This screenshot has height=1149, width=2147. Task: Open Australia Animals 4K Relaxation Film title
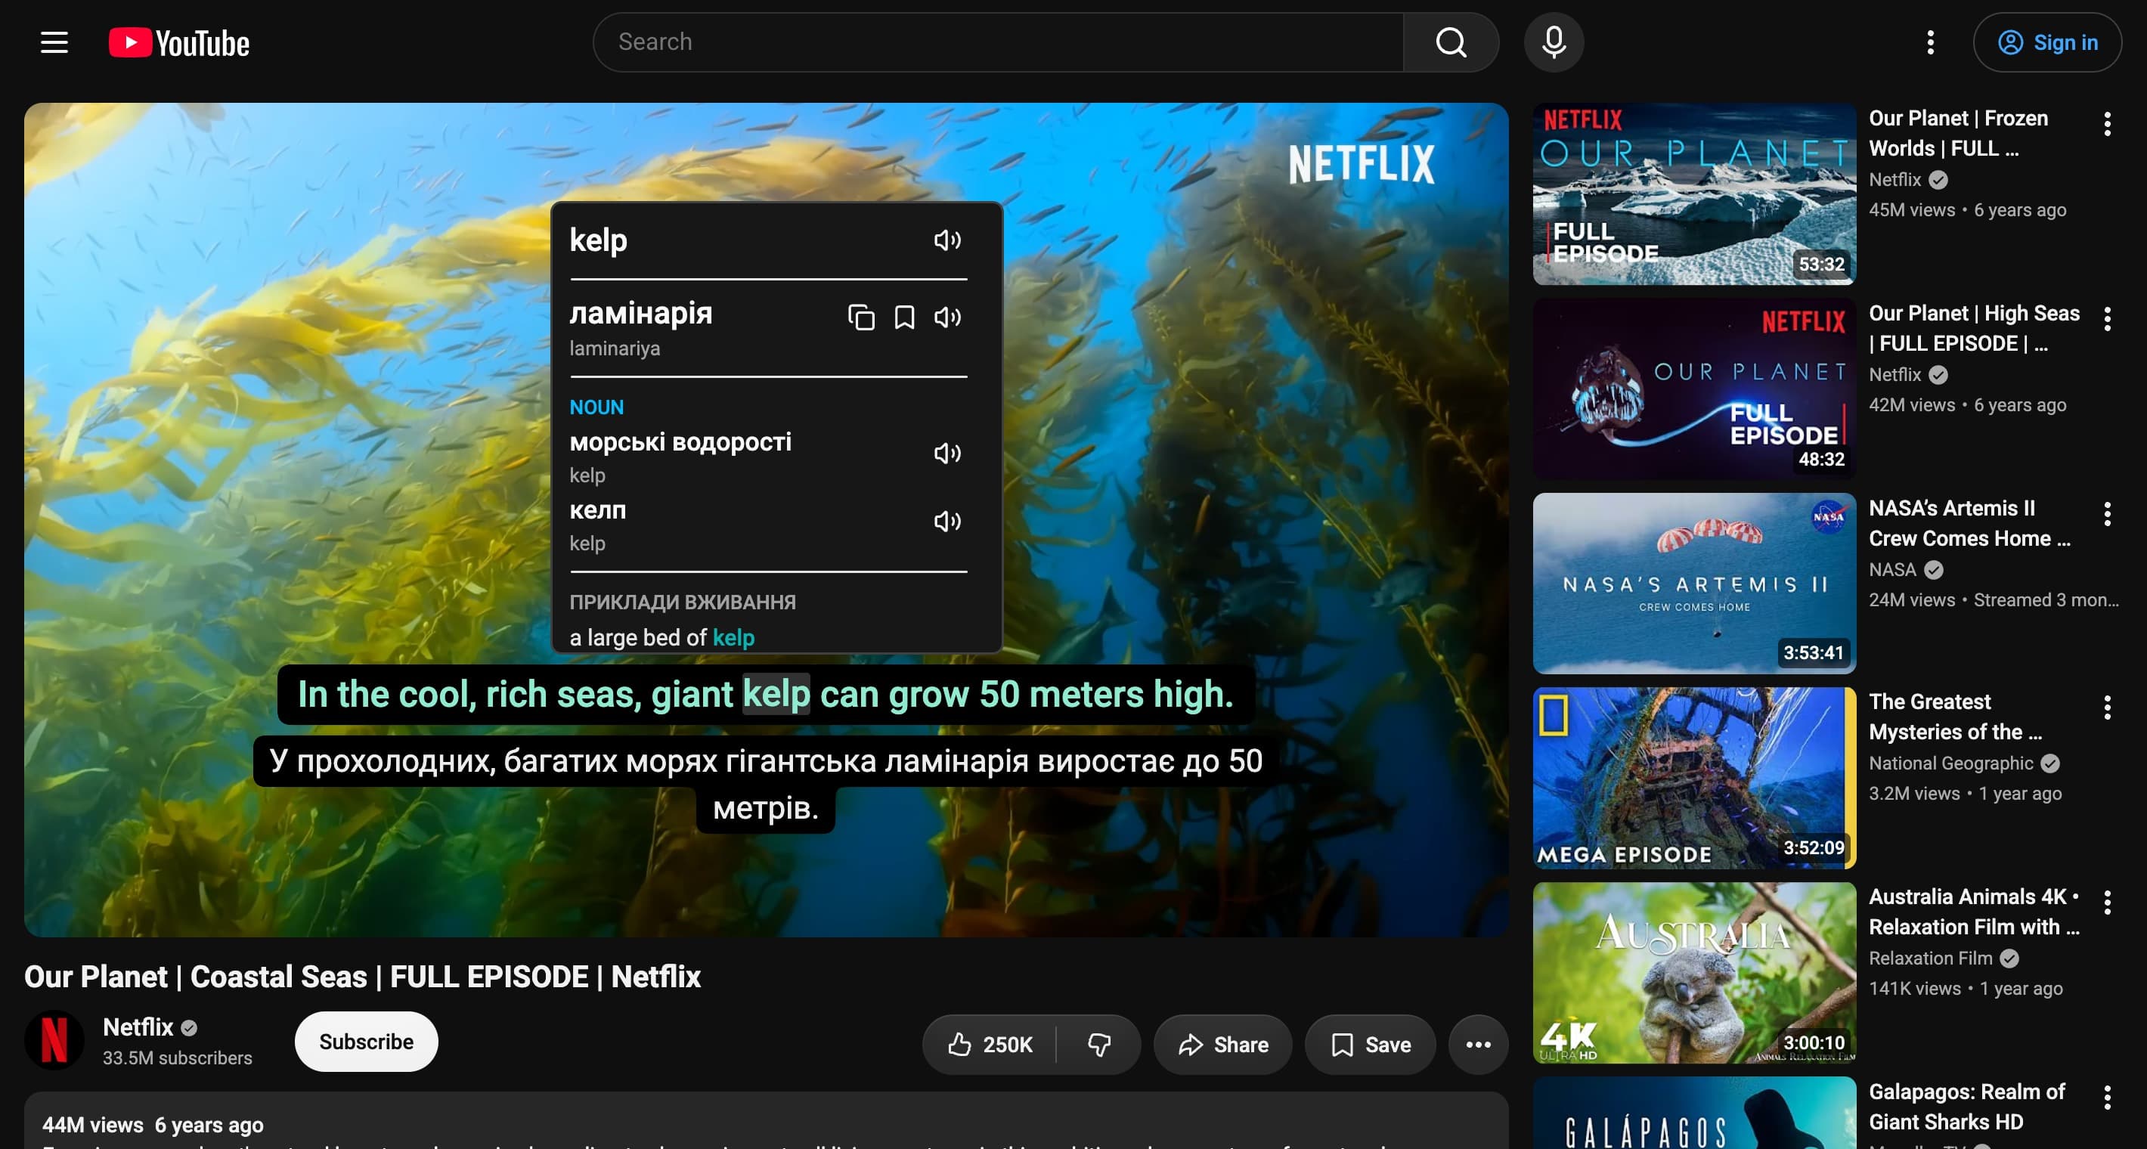point(1974,912)
